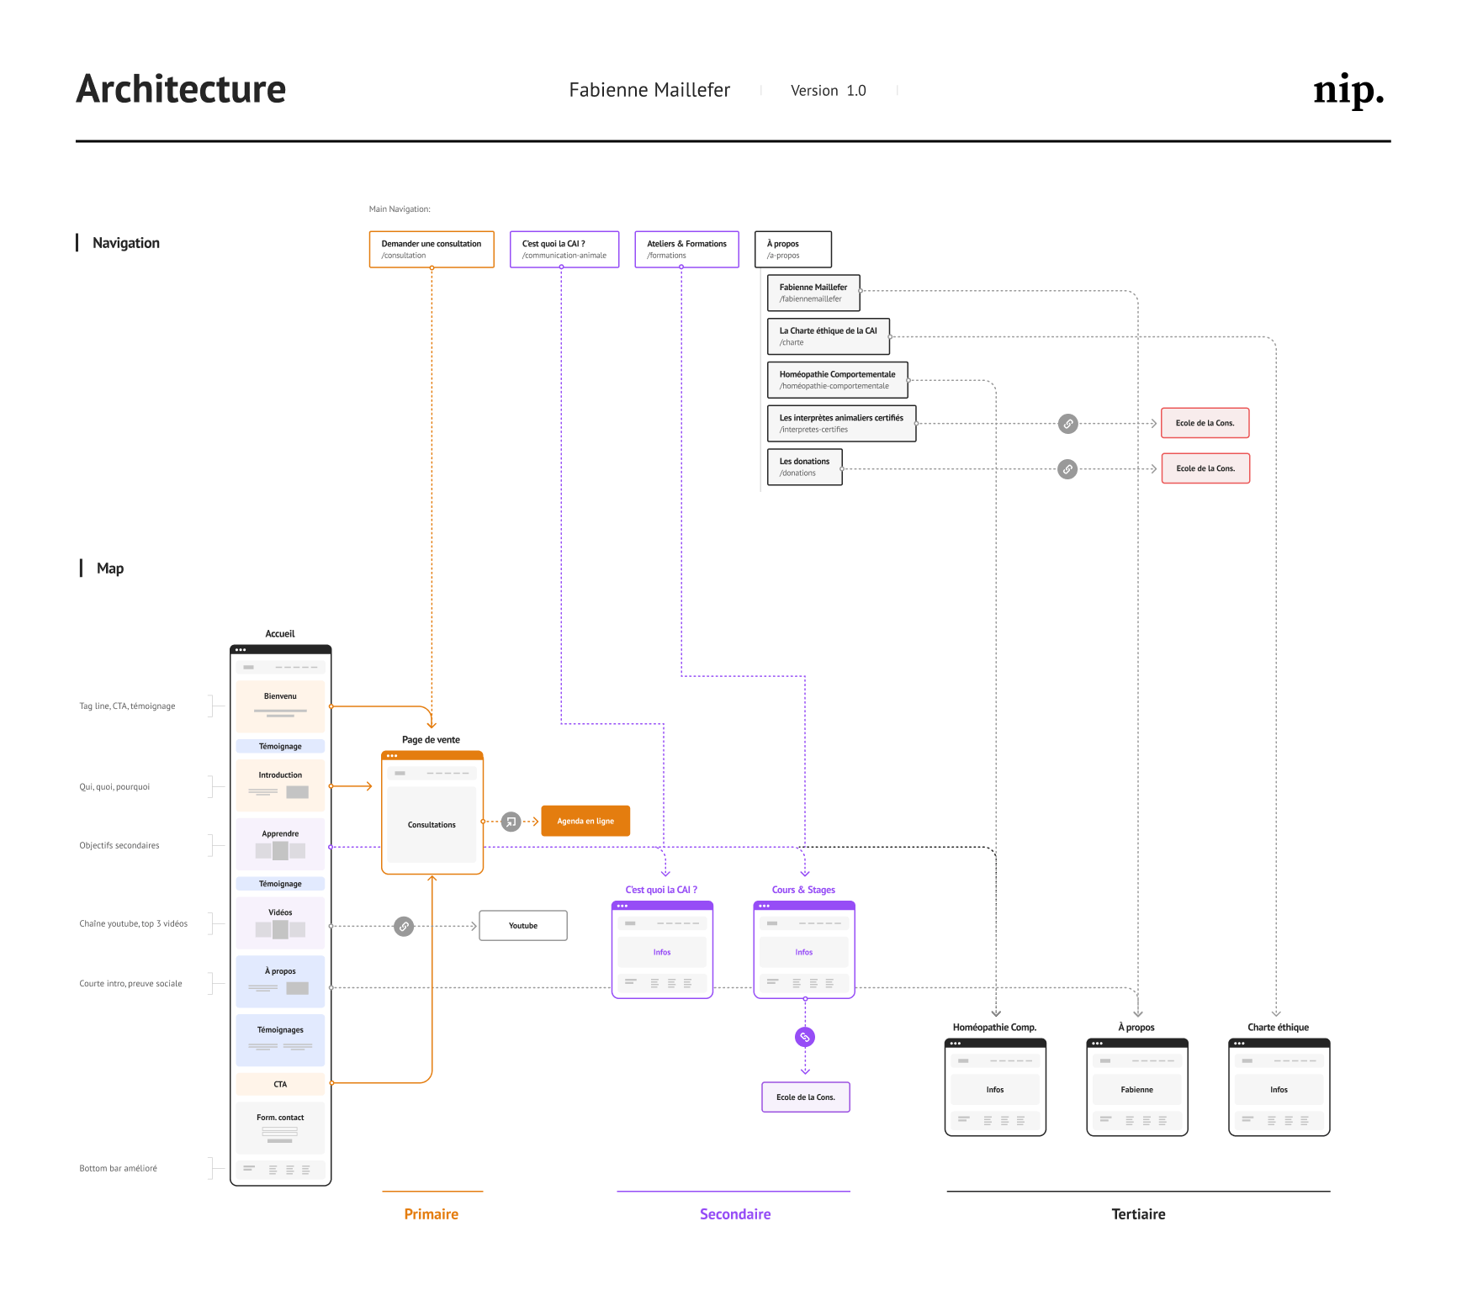The width and height of the screenshot is (1467, 1290).
Task: Click the Ecole de la Cons. box beside donations
Action: (1205, 468)
